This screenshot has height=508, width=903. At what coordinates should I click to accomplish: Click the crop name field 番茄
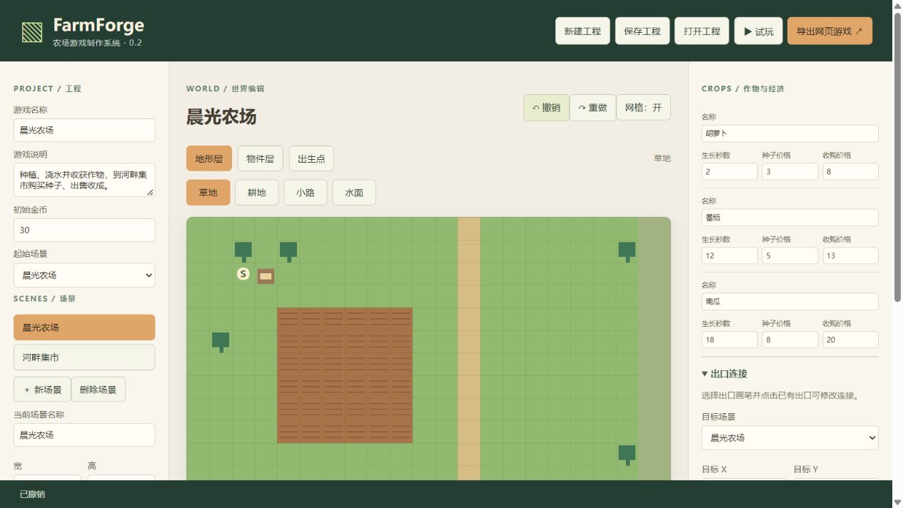790,218
